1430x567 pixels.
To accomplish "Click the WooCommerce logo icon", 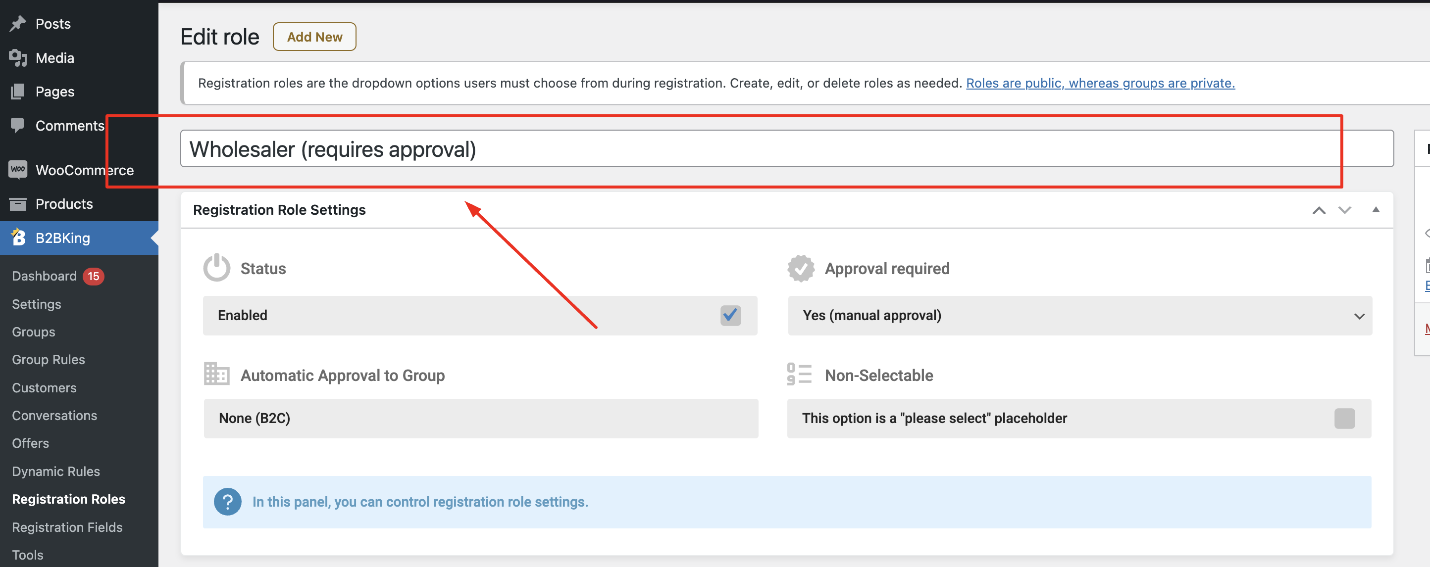I will point(18,170).
